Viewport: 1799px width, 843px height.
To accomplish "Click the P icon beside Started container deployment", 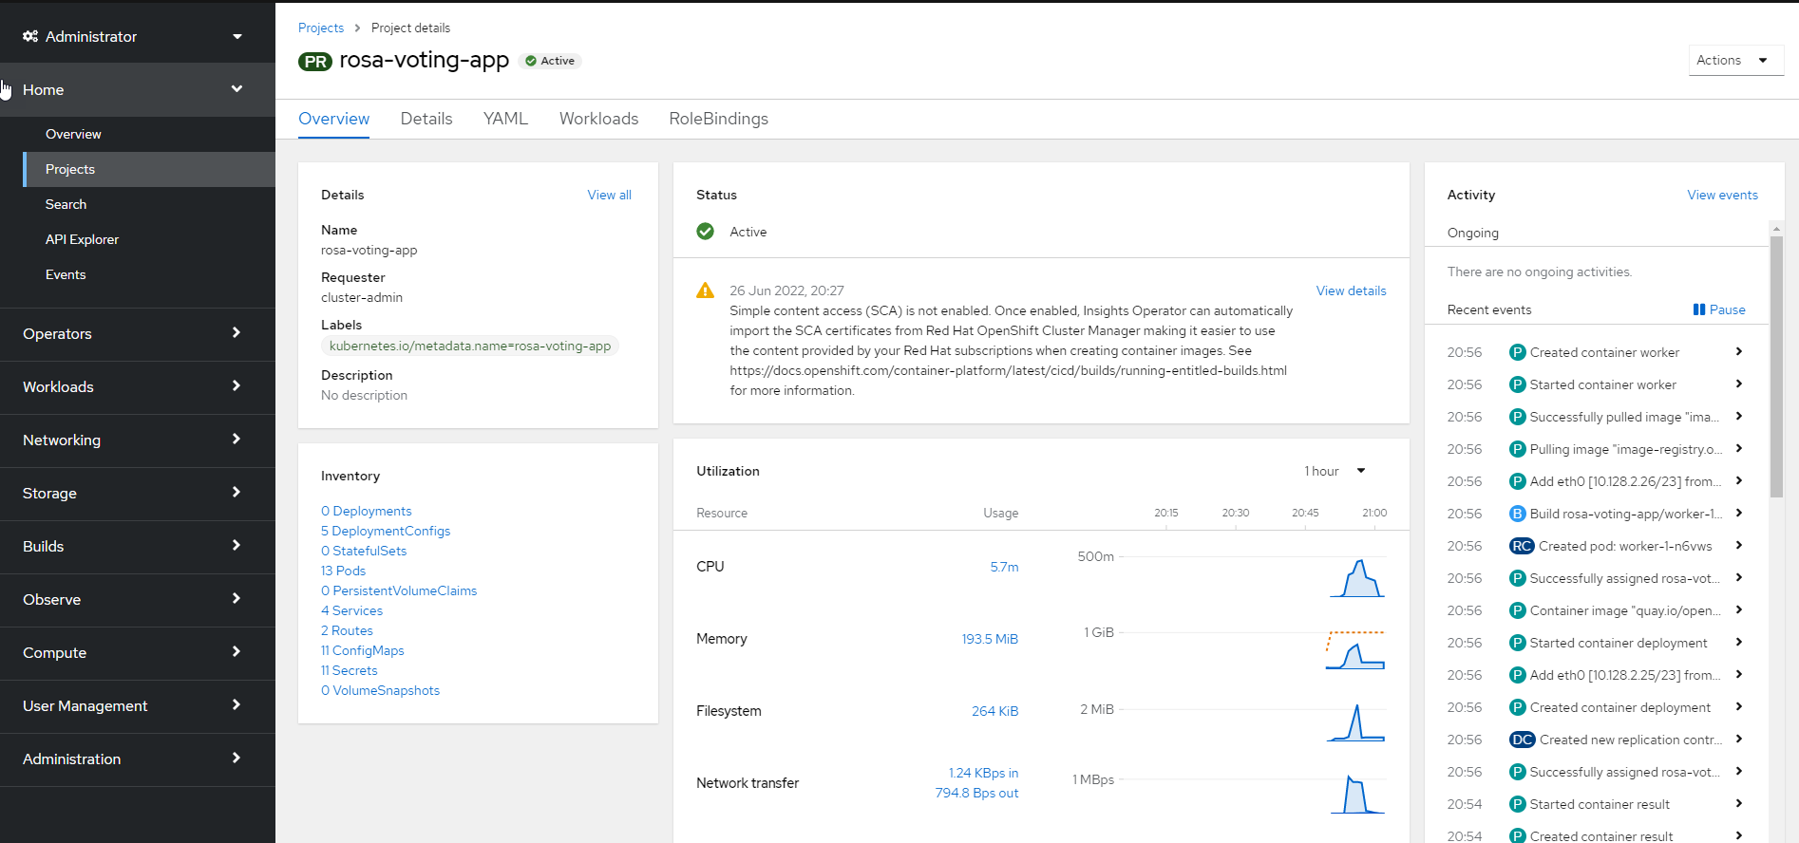I will tap(1518, 643).
